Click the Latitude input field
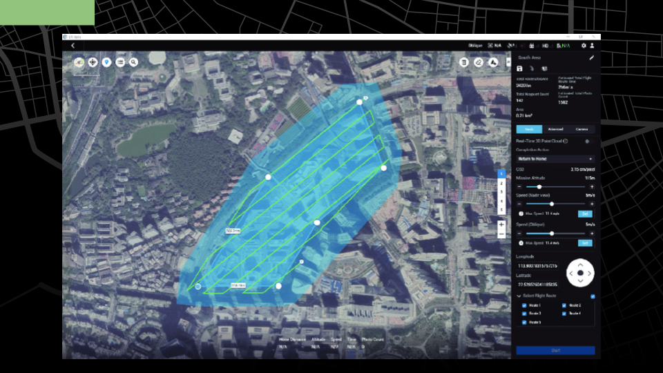Viewport: 663px width, 373px height. tap(537, 285)
